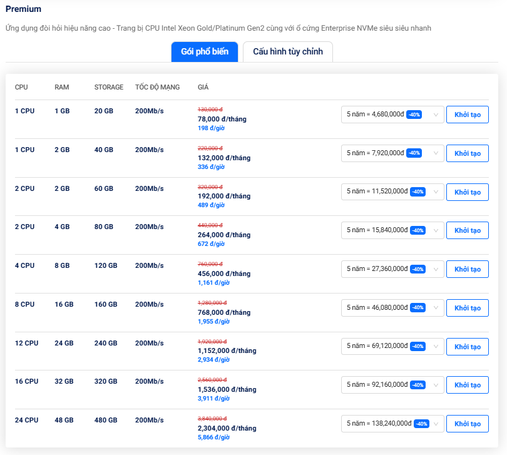Create the 264,000 đ/tháng plan with Khởi tạo
The width and height of the screenshot is (507, 455).
[x=467, y=230]
